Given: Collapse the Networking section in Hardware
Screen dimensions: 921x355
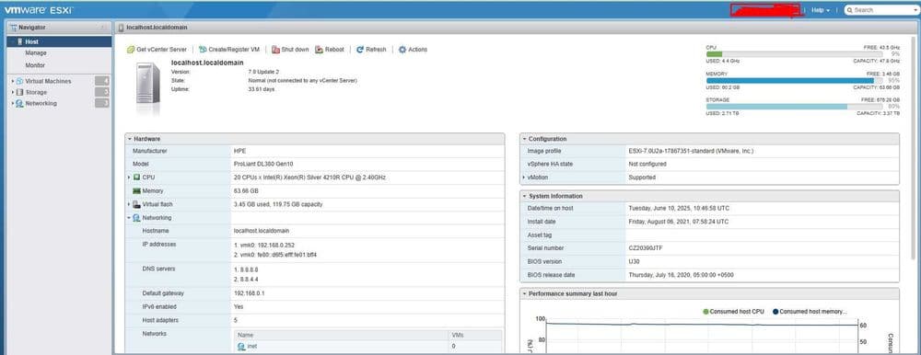Looking at the screenshot, I should (129, 218).
